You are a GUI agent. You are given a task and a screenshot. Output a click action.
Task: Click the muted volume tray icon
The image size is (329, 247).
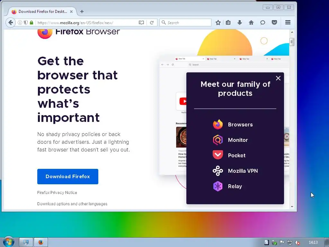[297, 242]
